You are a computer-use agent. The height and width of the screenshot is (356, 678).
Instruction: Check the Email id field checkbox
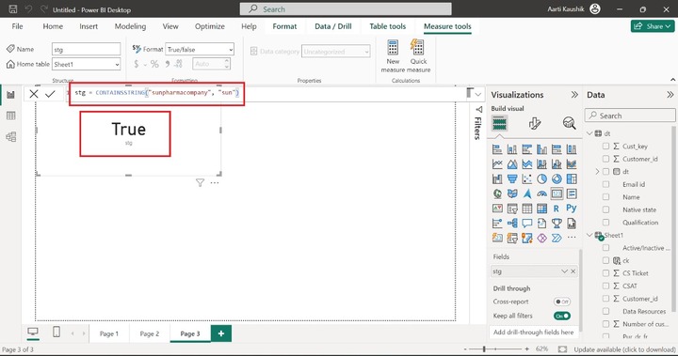point(605,184)
